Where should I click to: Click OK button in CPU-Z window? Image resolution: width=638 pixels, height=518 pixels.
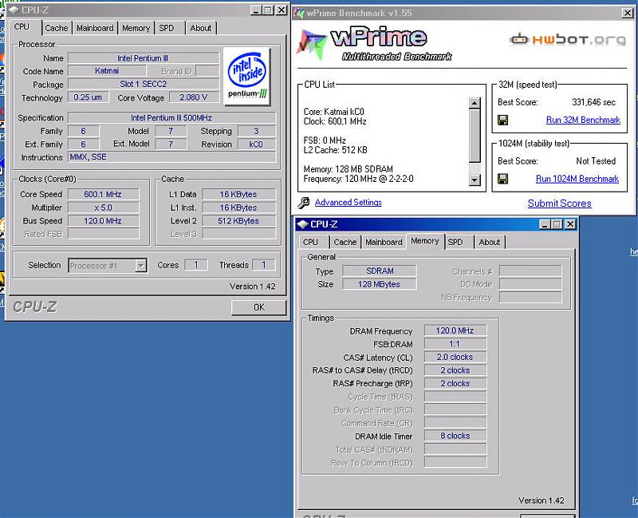click(258, 307)
